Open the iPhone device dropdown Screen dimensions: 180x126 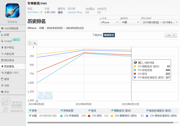tap(109, 22)
